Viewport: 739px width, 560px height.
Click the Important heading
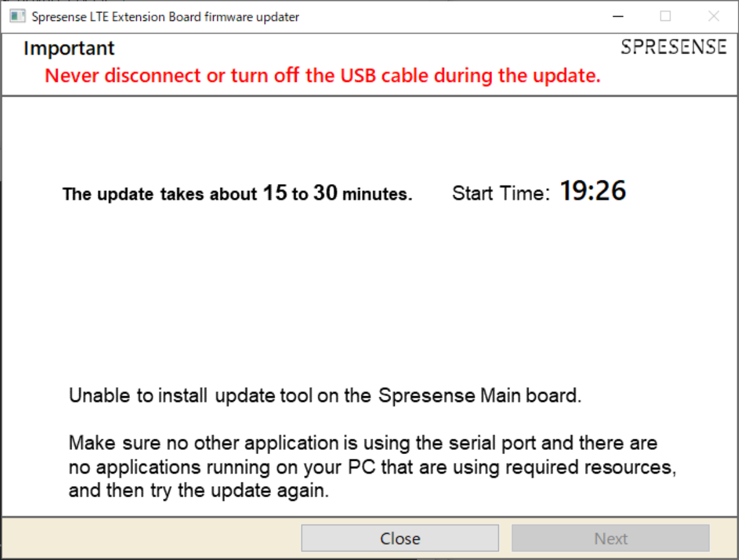(69, 48)
